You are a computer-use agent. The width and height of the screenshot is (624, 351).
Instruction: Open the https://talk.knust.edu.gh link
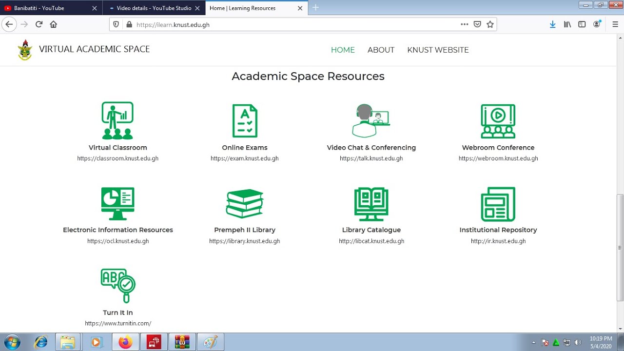tap(371, 158)
